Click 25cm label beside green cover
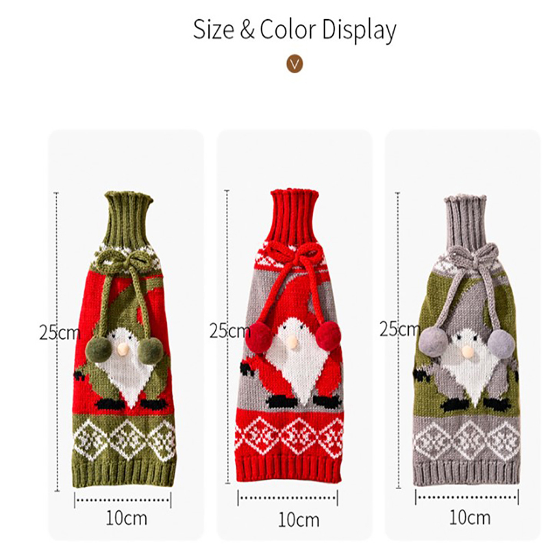The height and width of the screenshot is (548, 548). [60, 332]
